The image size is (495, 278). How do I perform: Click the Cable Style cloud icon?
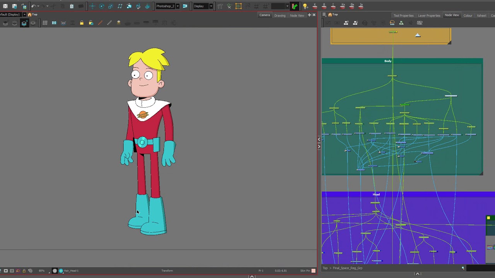(x=392, y=23)
